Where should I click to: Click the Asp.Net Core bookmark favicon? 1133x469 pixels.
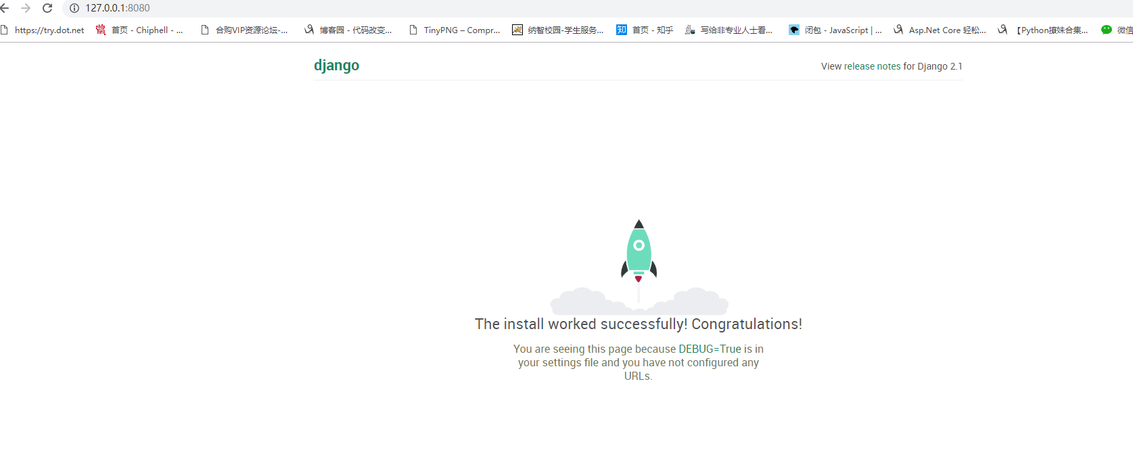898,30
